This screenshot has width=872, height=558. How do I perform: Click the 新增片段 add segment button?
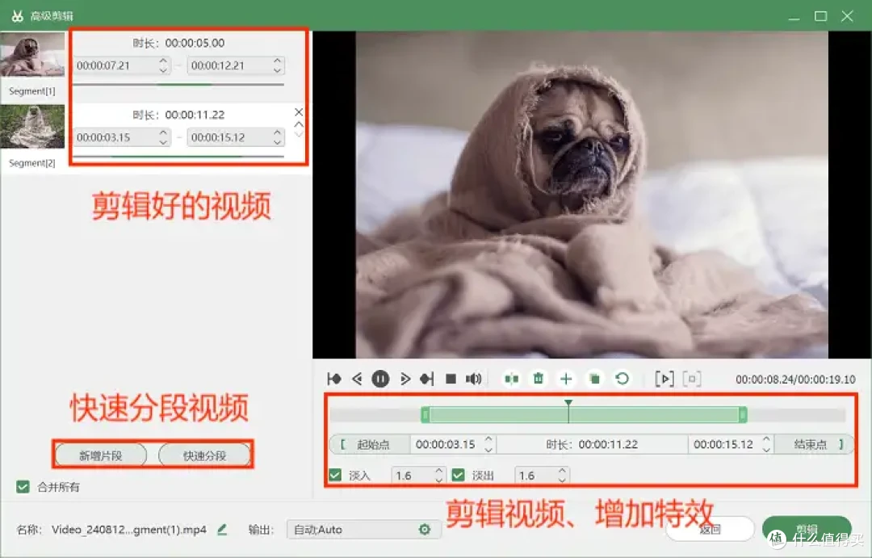click(x=101, y=455)
